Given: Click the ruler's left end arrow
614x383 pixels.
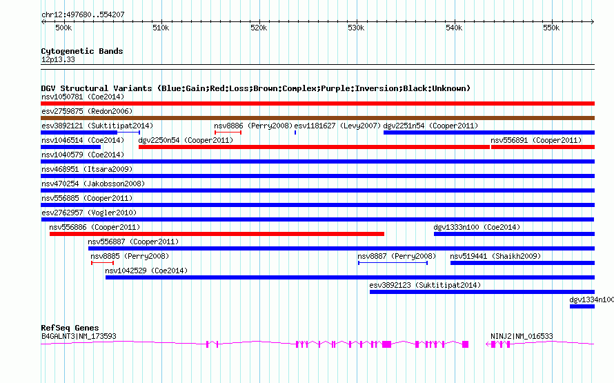Looking at the screenshot, I should [x=43, y=21].
